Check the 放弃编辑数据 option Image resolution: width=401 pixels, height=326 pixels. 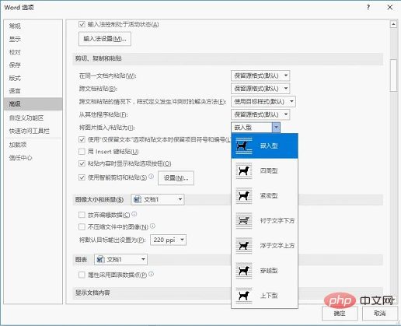[82, 215]
